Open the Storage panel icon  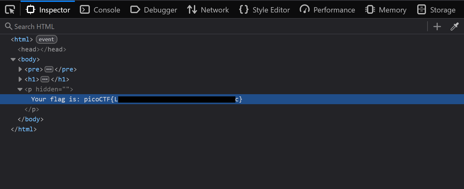[x=421, y=10]
